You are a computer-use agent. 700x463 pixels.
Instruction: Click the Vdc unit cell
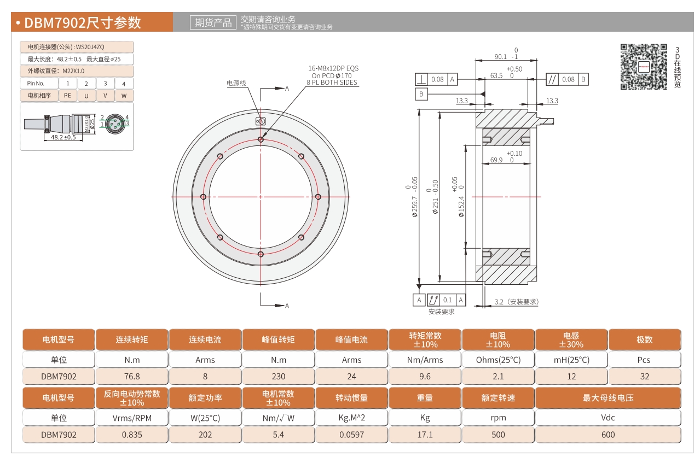click(608, 418)
